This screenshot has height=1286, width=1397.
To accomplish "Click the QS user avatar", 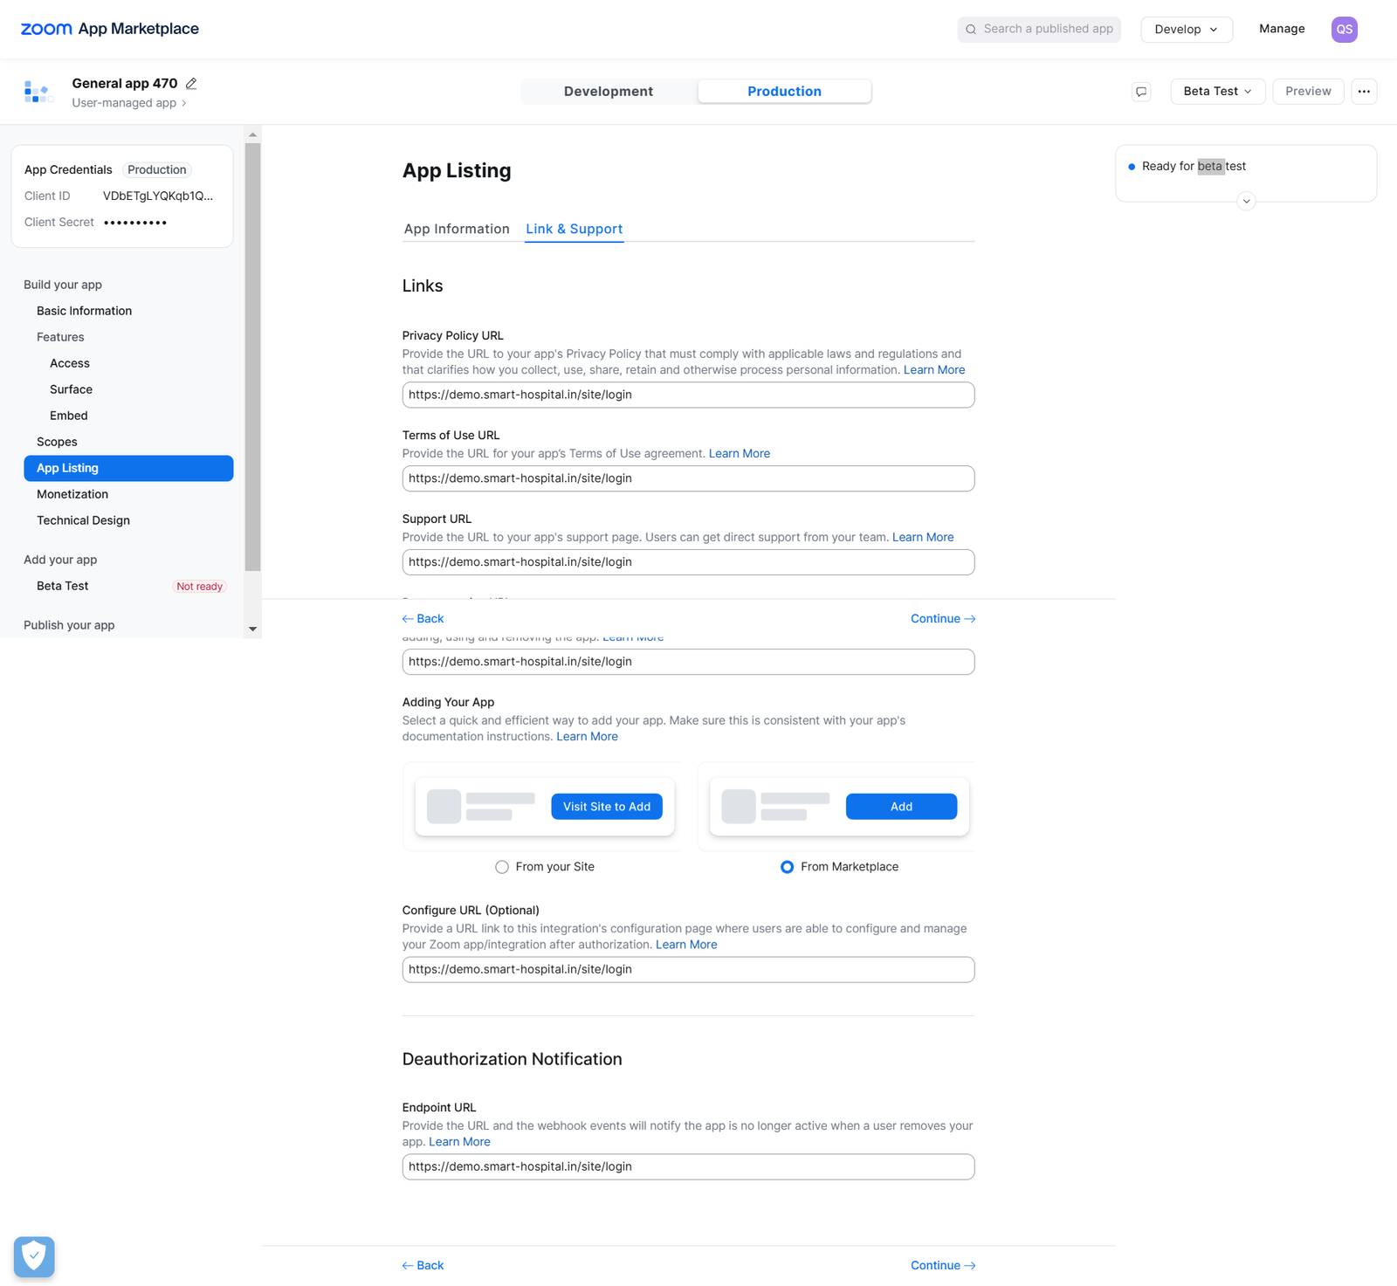I will [1344, 30].
